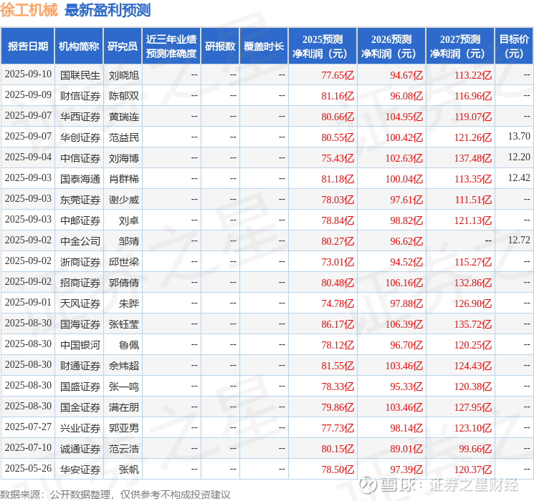Viewport: 534px width, 501px height.
Task: Click institution 中邮证券
Action: (x=80, y=220)
